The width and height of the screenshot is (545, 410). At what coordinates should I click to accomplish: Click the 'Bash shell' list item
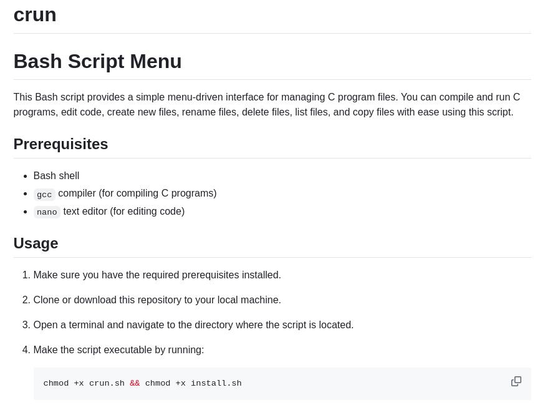(56, 176)
